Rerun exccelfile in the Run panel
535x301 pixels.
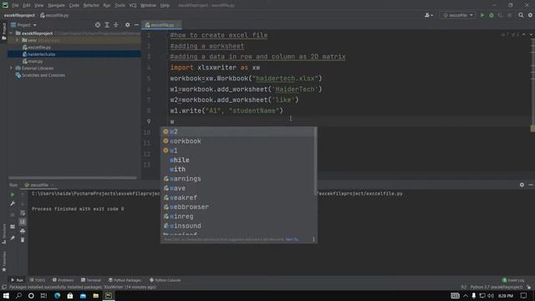click(13, 195)
